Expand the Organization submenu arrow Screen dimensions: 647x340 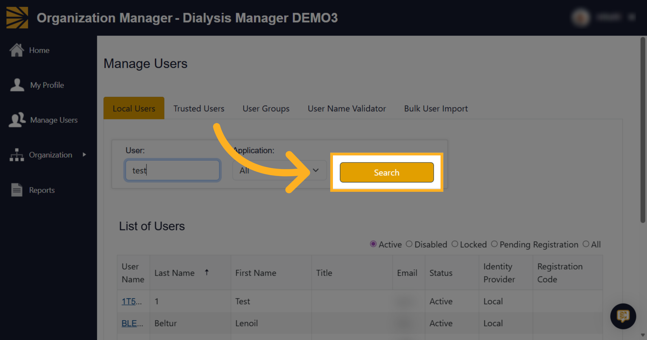point(84,155)
